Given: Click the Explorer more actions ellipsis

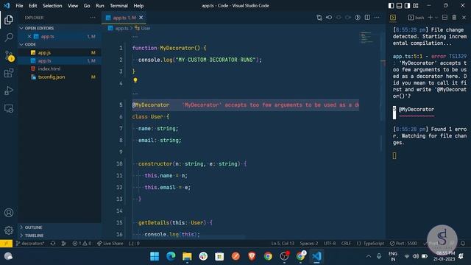Looking at the screenshot, I should click(93, 18).
